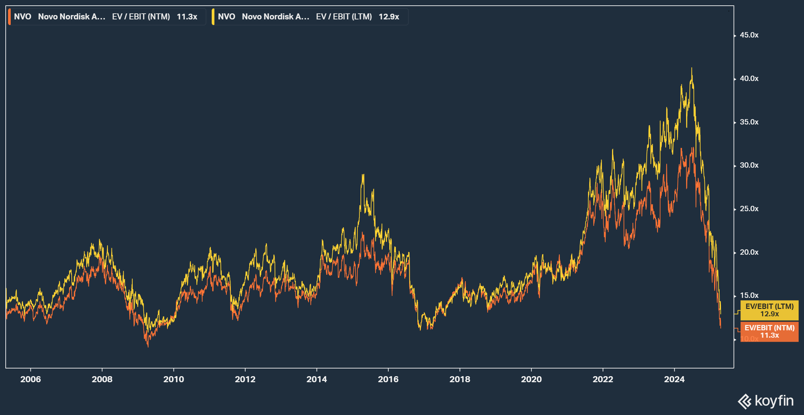Click the yellow LTM series color bar
Screen dimensions: 804x415
213,17
